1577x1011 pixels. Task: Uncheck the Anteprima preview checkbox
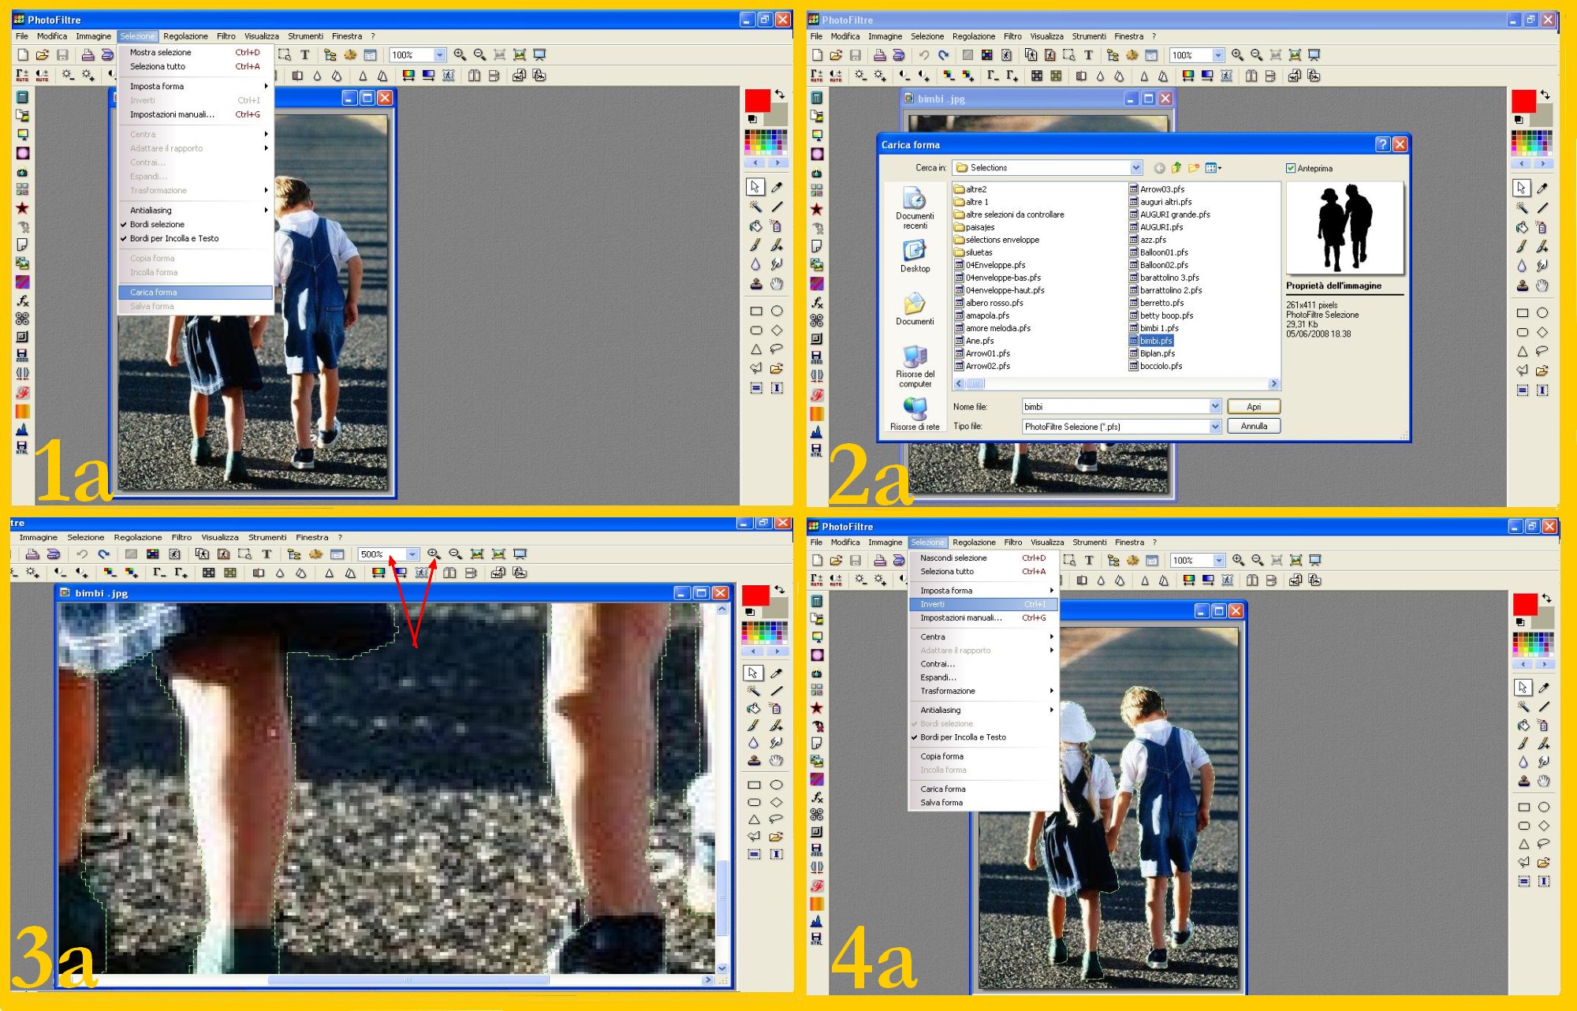coord(1291,168)
